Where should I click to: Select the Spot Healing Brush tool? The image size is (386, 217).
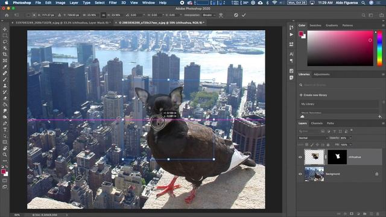pos(5,73)
